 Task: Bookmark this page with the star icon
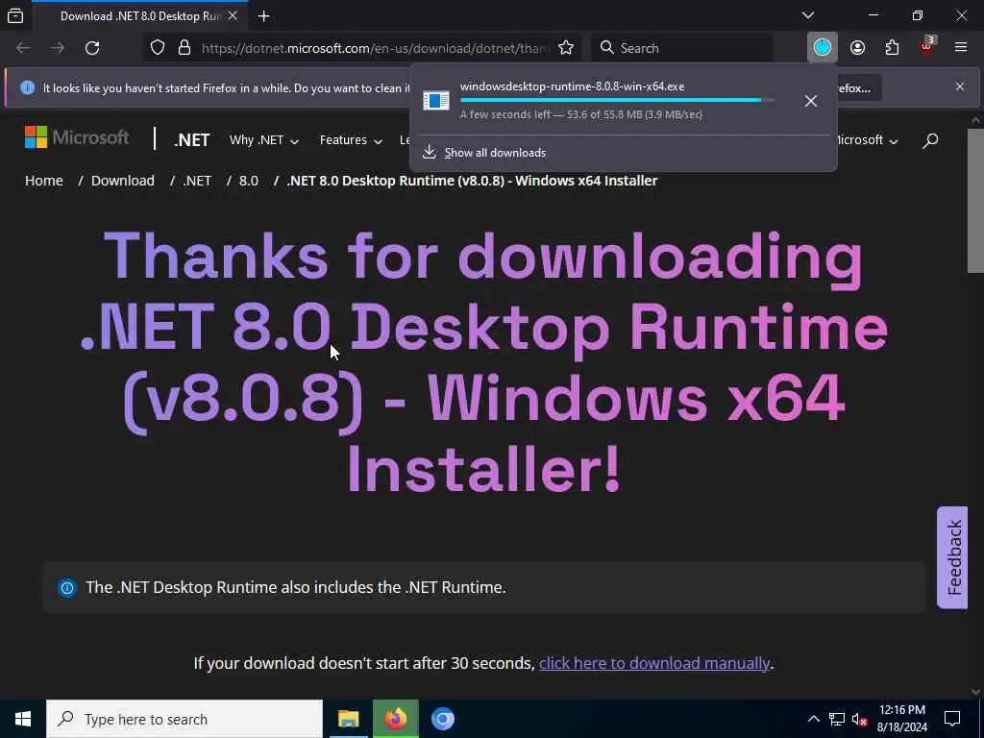(x=566, y=48)
